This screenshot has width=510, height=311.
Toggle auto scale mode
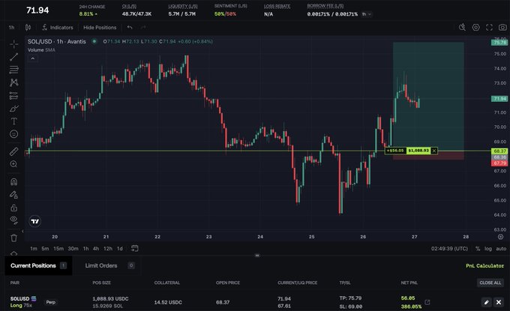[501, 249]
